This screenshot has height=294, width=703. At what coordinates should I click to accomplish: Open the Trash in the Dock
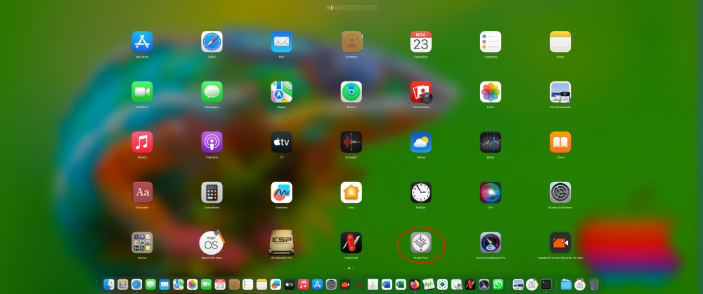coord(593,284)
